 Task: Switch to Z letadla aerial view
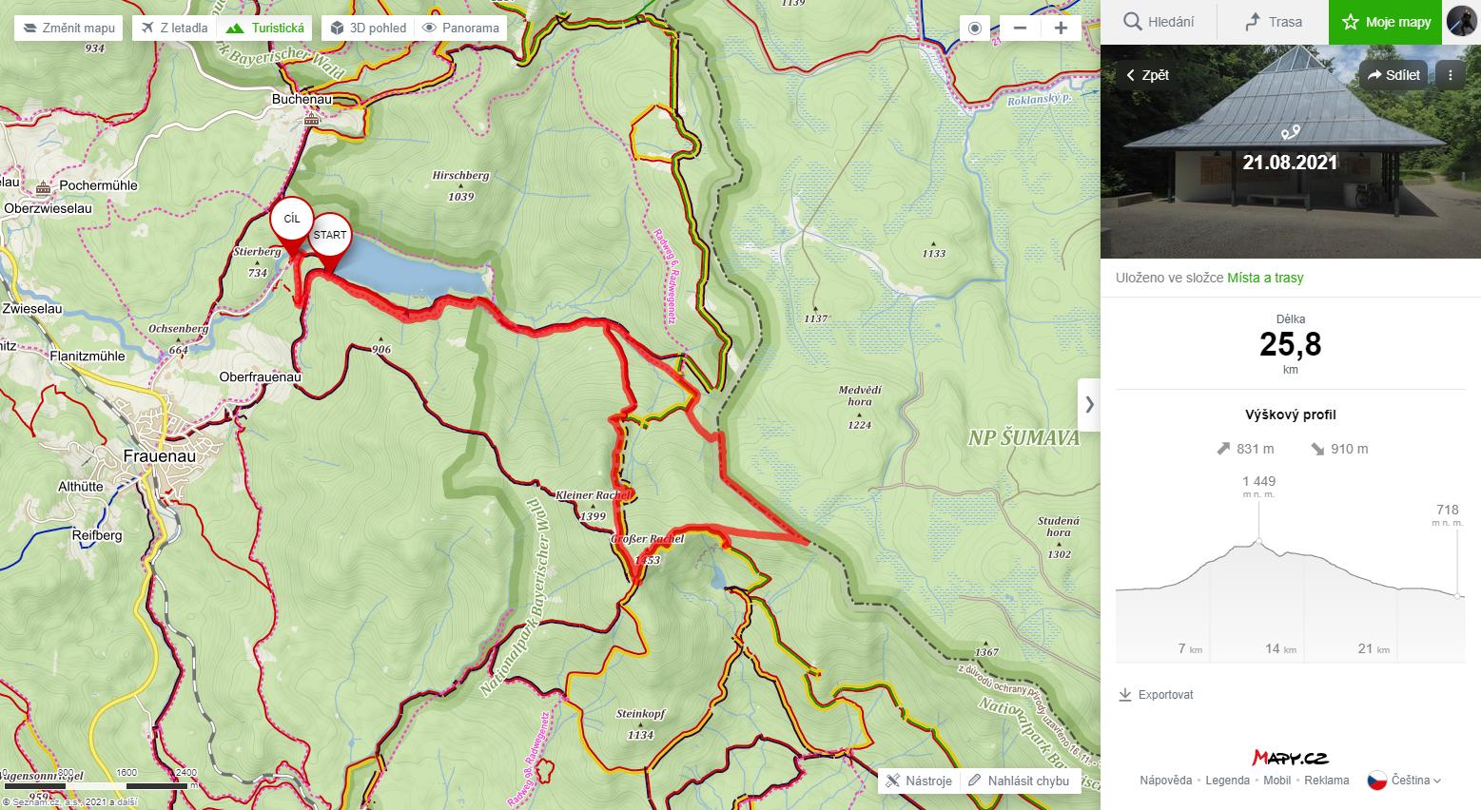174,28
